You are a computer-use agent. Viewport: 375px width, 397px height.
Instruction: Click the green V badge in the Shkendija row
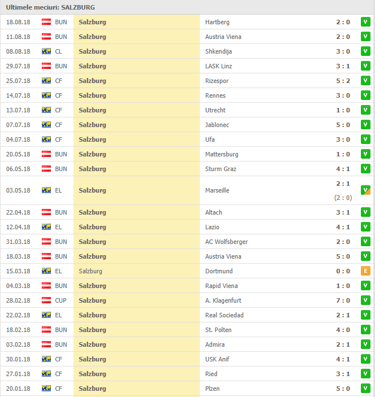365,51
